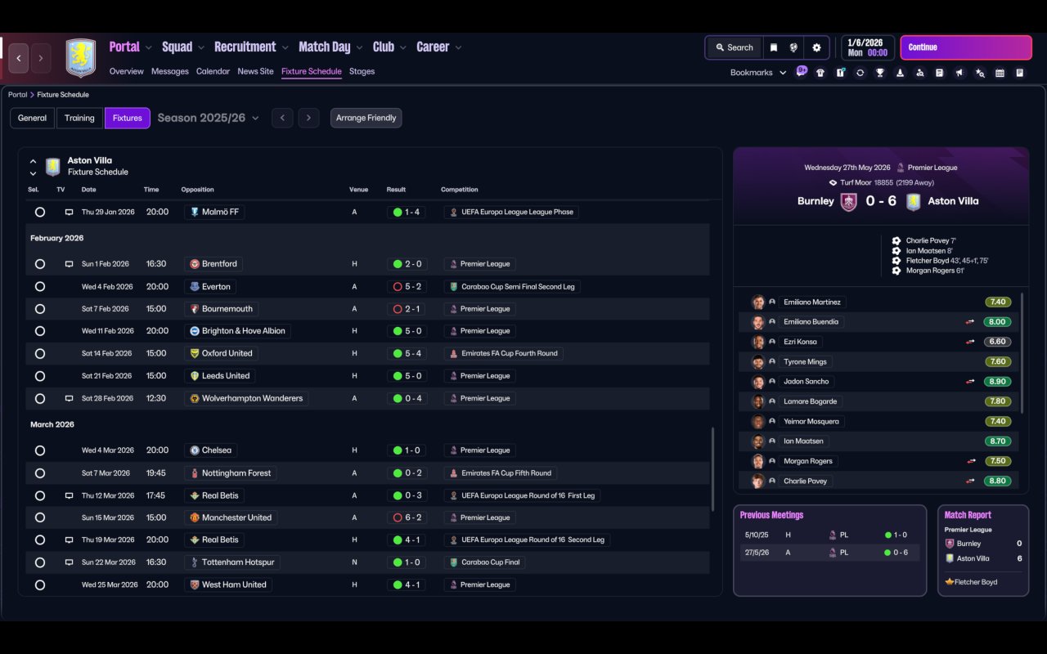This screenshot has height=654, width=1047.
Task: Open the bookmark icon next to Search
Action: [x=773, y=47]
